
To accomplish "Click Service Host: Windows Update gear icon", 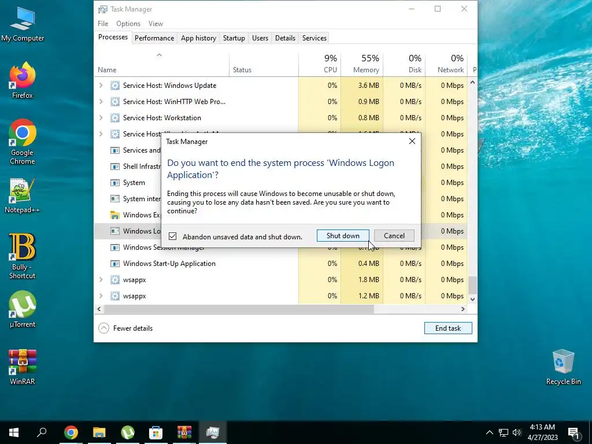I will 115,86.
